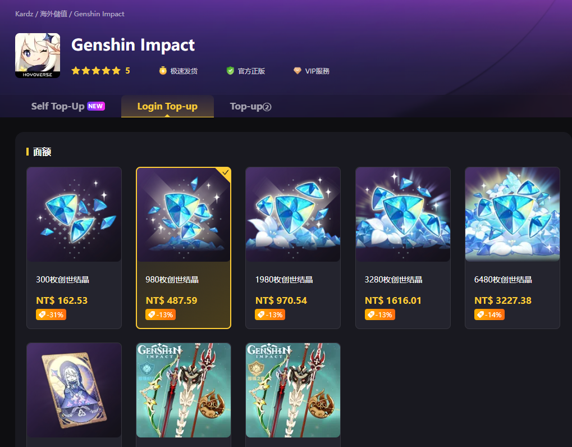Click the NEW badge beside Self Top-Up
The height and width of the screenshot is (447, 572).
tap(95, 106)
